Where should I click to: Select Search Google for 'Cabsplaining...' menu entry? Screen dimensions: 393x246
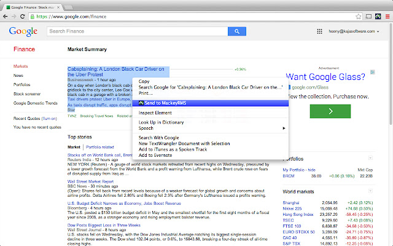coord(210,87)
